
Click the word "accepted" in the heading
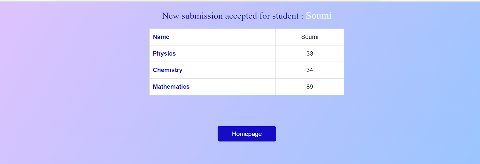pyautogui.click(x=241, y=16)
